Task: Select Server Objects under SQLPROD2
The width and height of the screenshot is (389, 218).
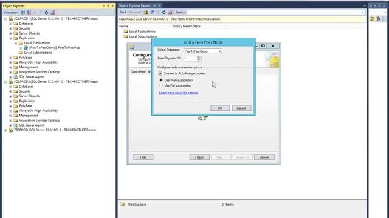Action: pos(29,96)
